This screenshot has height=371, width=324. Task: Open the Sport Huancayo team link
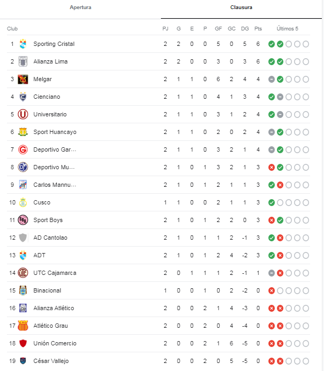click(55, 132)
